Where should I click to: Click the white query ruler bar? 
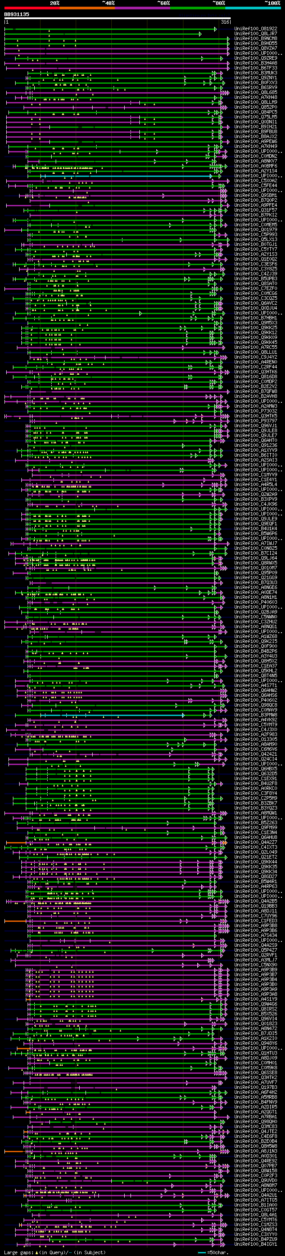(118, 19)
